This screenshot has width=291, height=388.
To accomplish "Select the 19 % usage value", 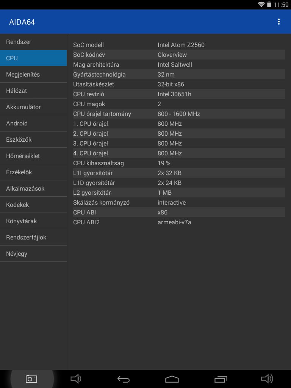I will coord(164,163).
